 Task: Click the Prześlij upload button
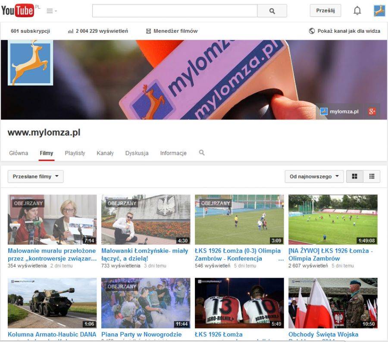[325, 11]
